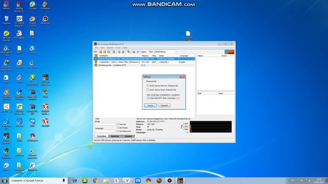Viewport: 328px width, 184px height.
Task: Close the Settings dialog with X
Action: point(182,77)
